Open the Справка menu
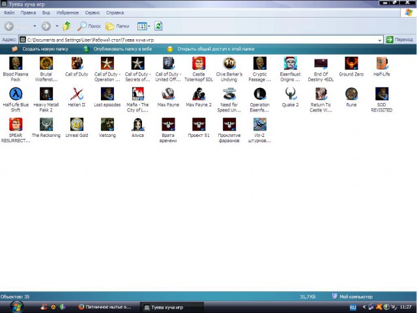 coord(115,12)
